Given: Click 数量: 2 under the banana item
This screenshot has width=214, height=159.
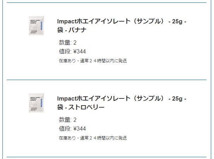Looking at the screenshot, I should (68, 42).
